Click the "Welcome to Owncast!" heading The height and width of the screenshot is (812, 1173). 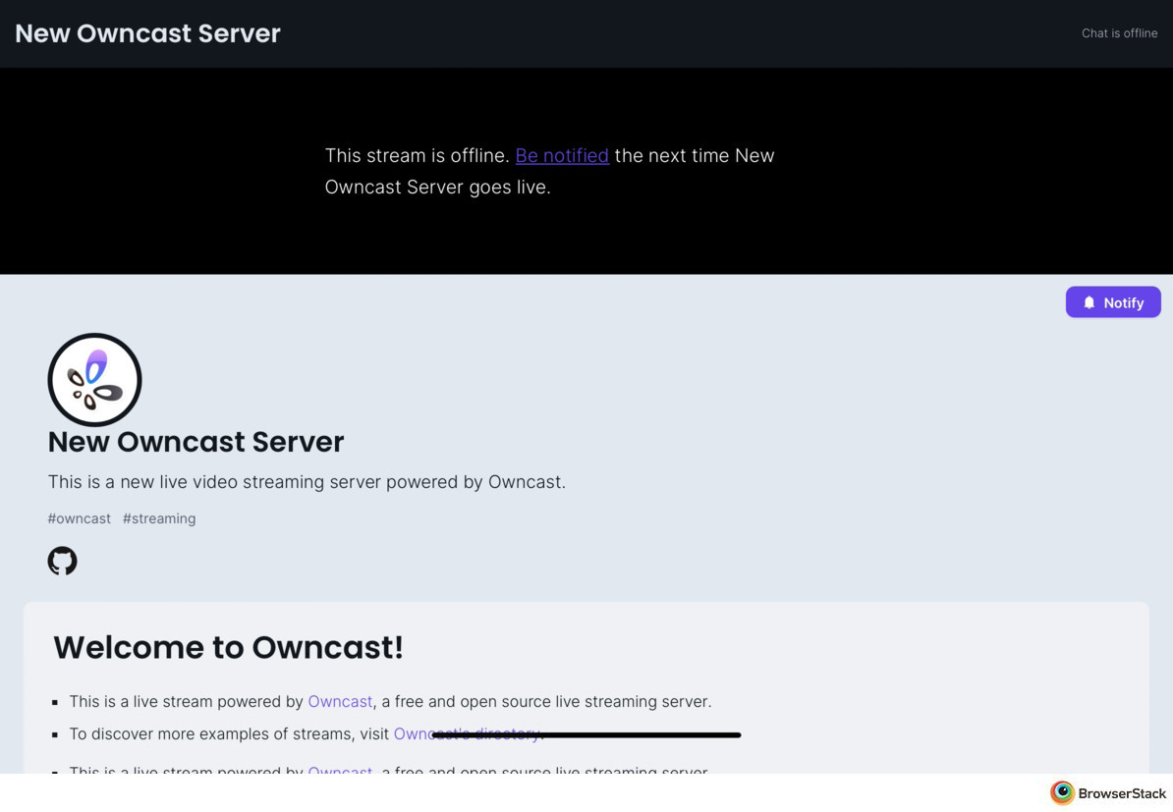tap(228, 647)
